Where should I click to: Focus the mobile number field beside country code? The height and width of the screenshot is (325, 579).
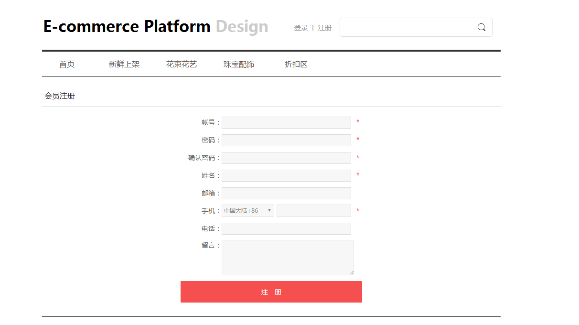(x=313, y=211)
